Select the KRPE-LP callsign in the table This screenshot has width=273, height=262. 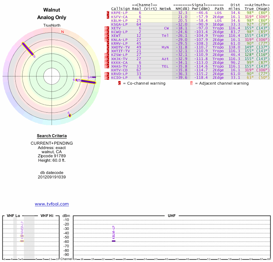point(119,13)
